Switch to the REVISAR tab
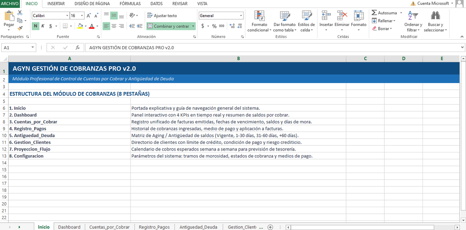 tap(180, 3)
